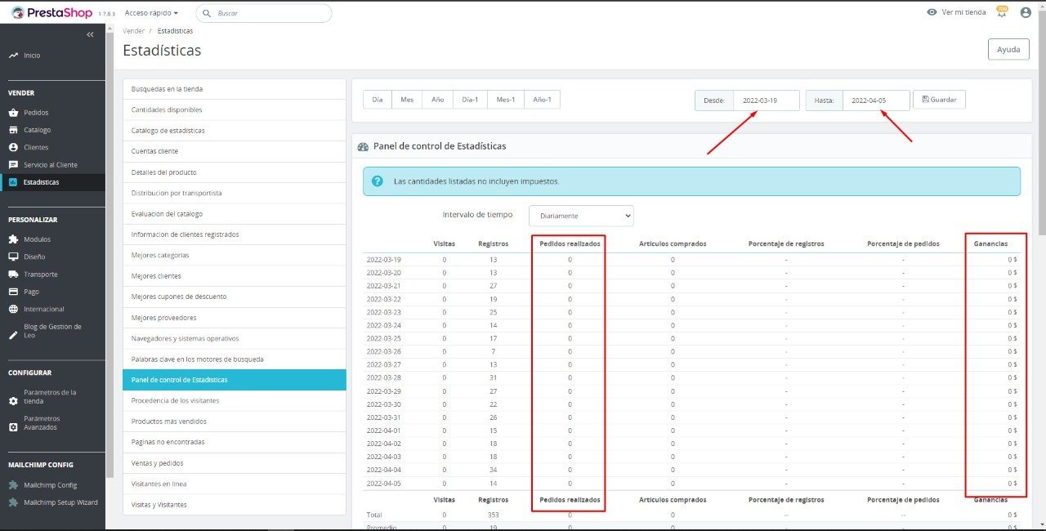Click the question mark info icon
This screenshot has width=1046, height=531.
coord(377,181)
